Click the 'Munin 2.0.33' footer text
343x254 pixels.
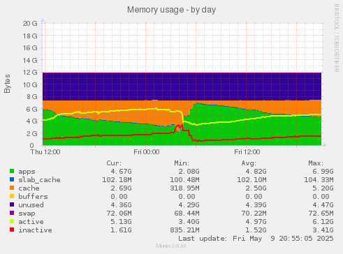(171, 246)
